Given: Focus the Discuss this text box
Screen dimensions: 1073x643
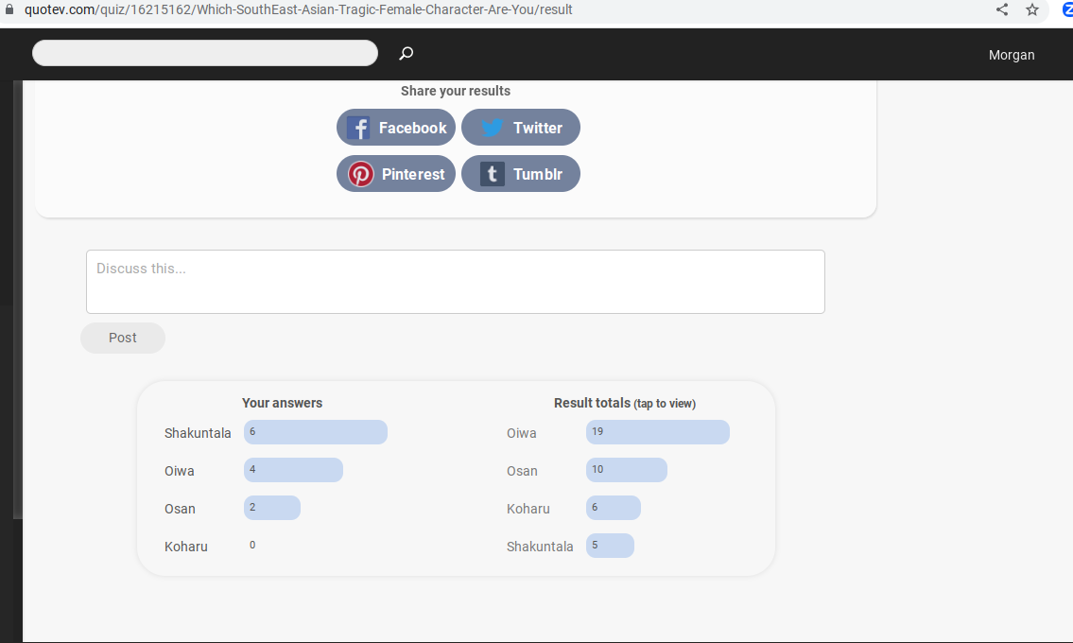Looking at the screenshot, I should click(x=455, y=281).
